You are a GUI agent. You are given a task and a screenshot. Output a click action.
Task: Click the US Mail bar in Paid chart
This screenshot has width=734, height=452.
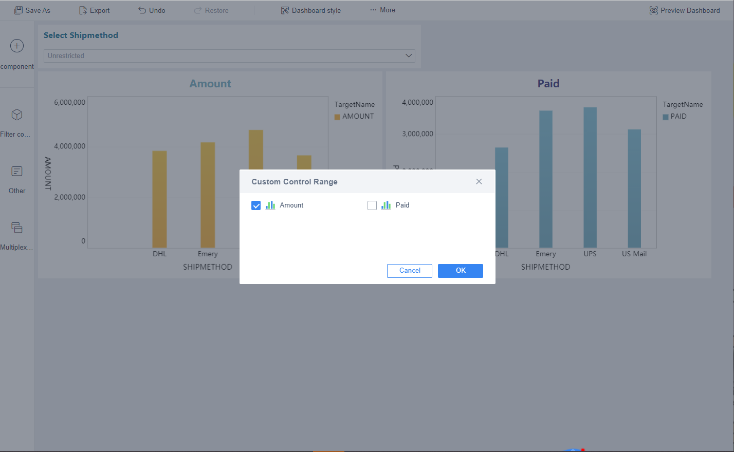coord(634,189)
